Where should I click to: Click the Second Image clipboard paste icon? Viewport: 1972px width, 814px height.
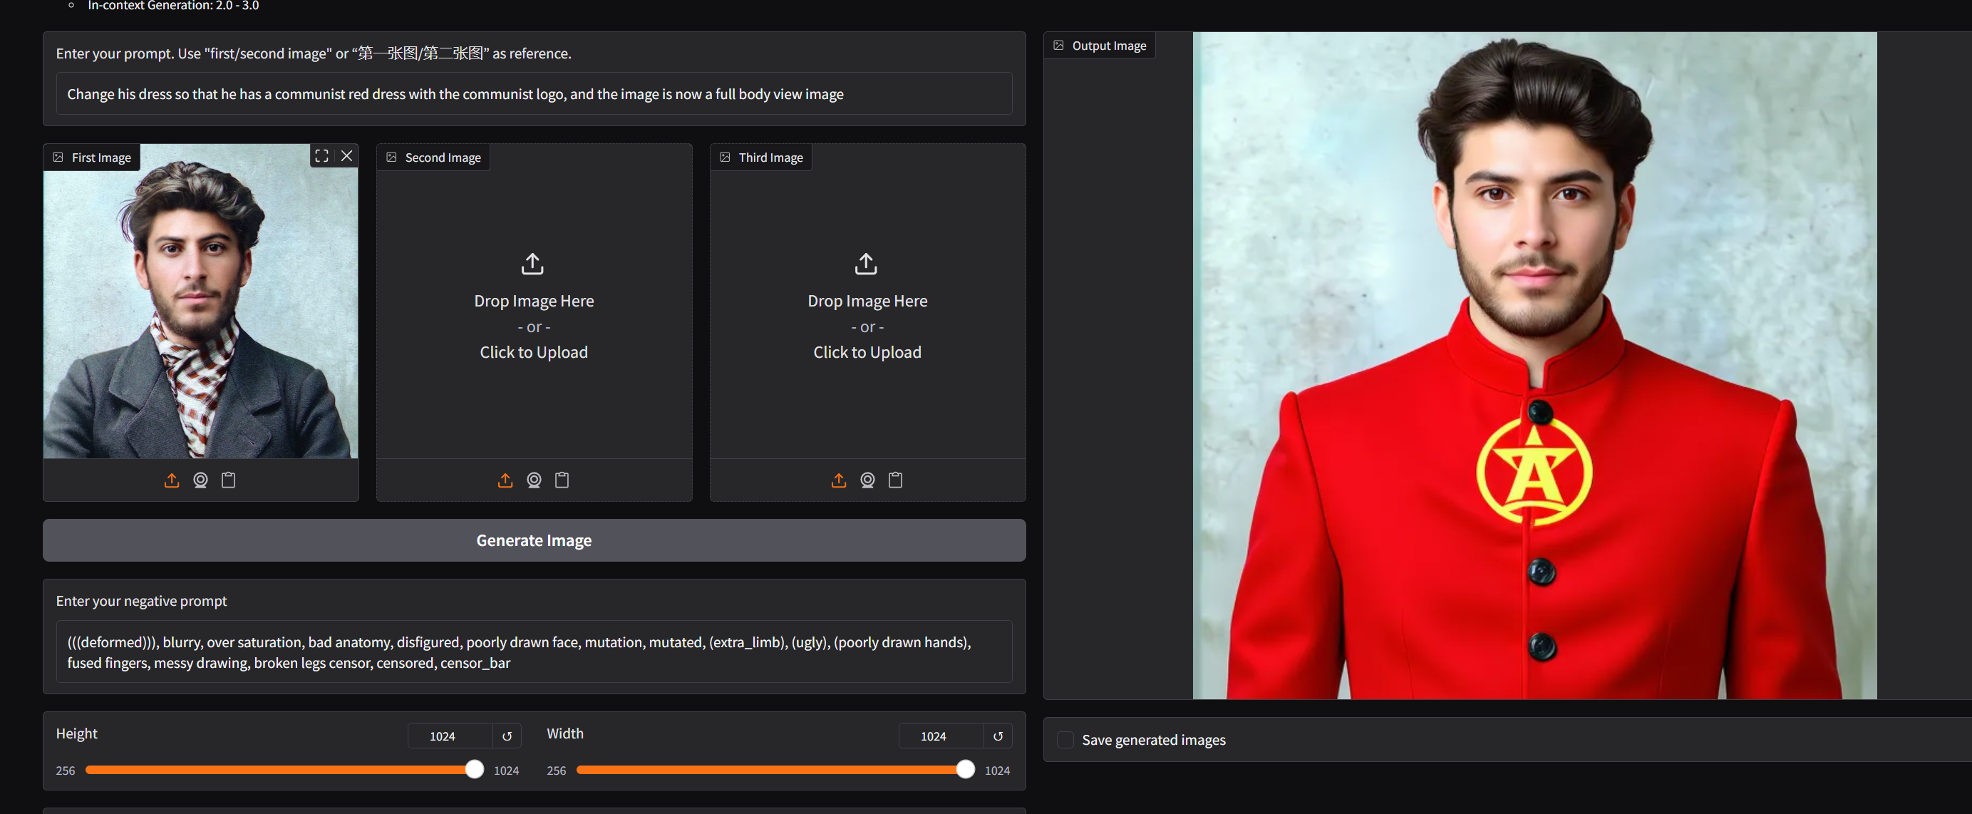click(x=562, y=480)
